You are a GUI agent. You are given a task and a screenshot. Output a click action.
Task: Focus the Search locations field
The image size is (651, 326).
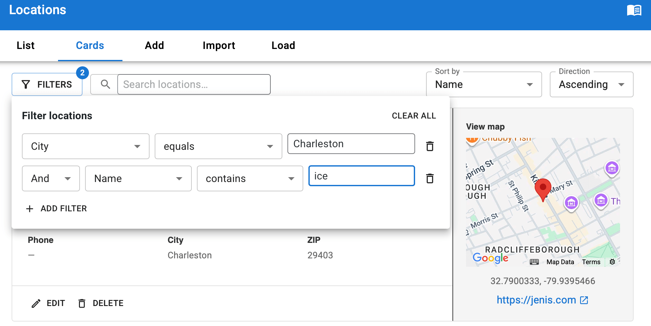point(194,84)
